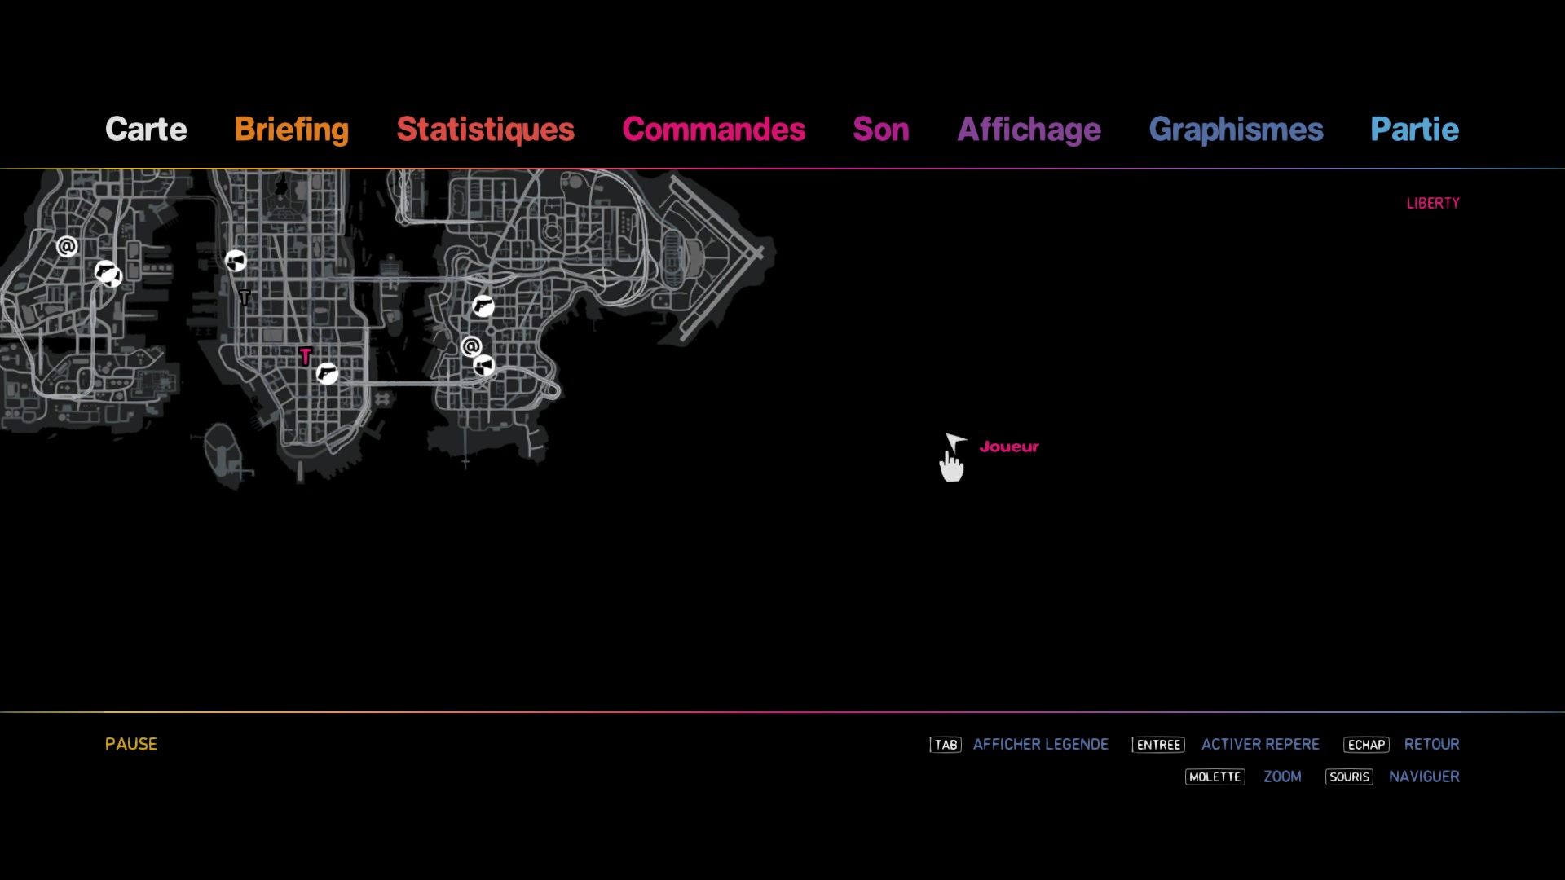Click the ZOOM label
Screen dimensions: 1565x880
[1282, 777]
